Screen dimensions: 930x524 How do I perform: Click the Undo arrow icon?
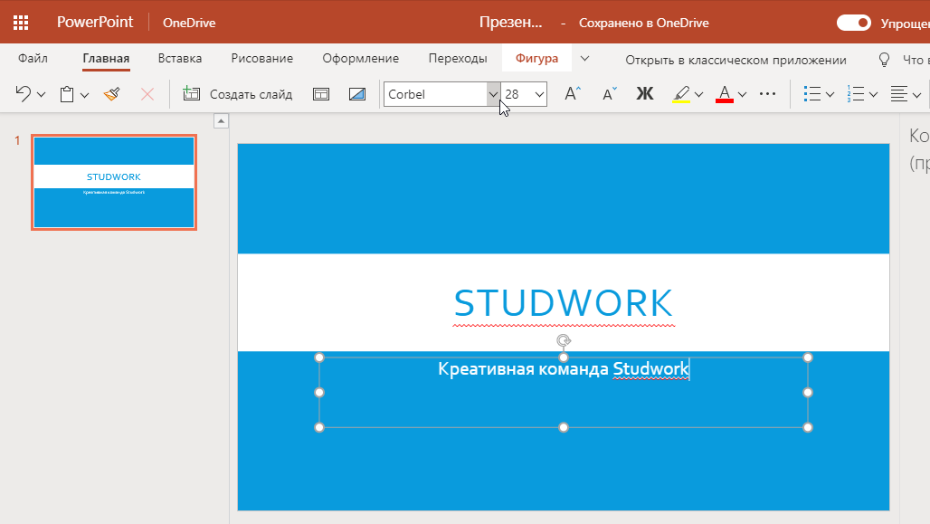(x=24, y=94)
